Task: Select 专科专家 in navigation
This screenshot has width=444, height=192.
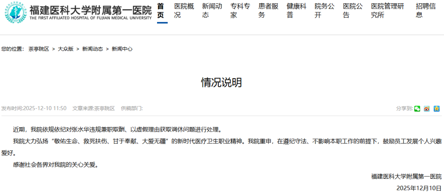Action: [240, 11]
